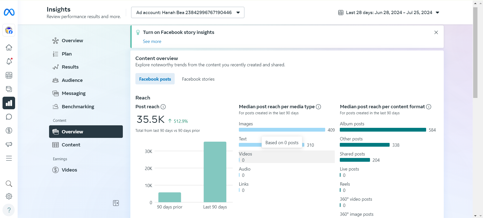Open the settings gear icon
This screenshot has height=218, width=483.
click(x=9, y=196)
